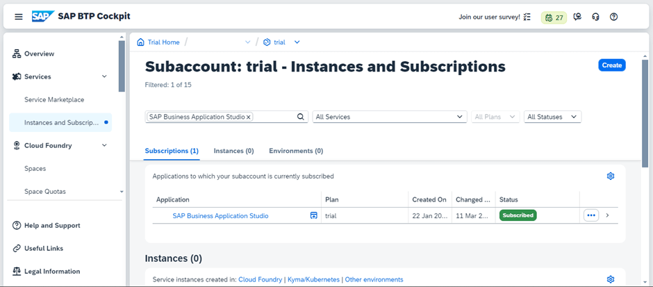This screenshot has height=287, width=653.
Task: Open the support headset icon
Action: 595,17
